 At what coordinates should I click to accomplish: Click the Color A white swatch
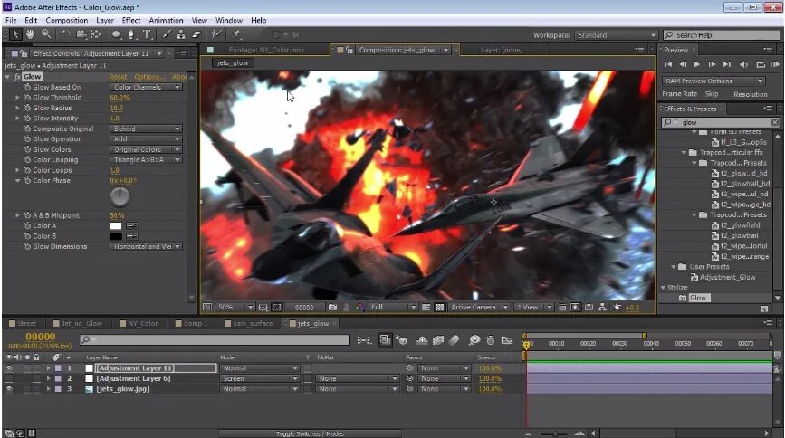[116, 225]
